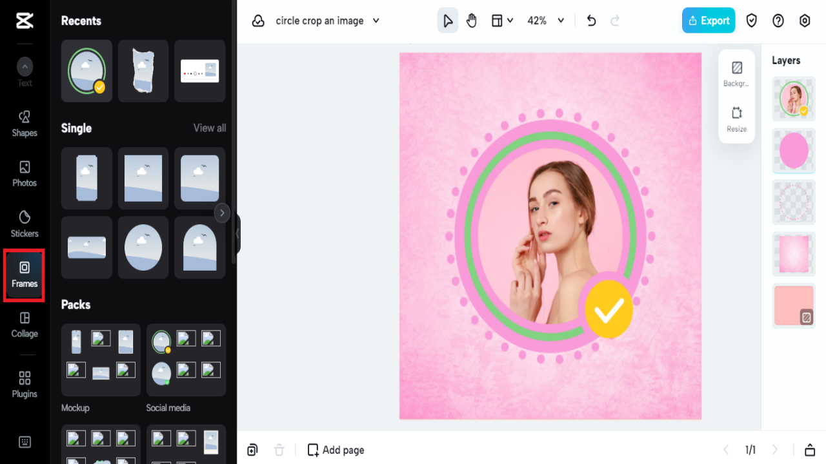Click the Packs section heading
This screenshot has height=464, width=826.
(x=76, y=305)
